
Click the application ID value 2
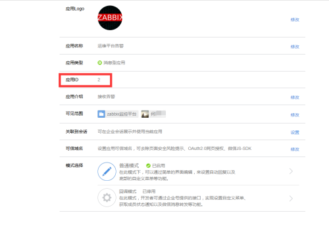click(99, 80)
